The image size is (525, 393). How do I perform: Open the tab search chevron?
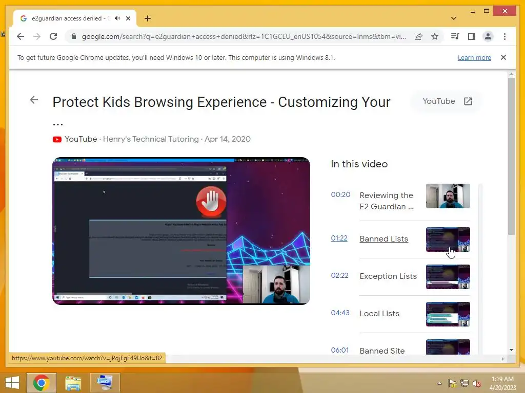[x=454, y=18]
